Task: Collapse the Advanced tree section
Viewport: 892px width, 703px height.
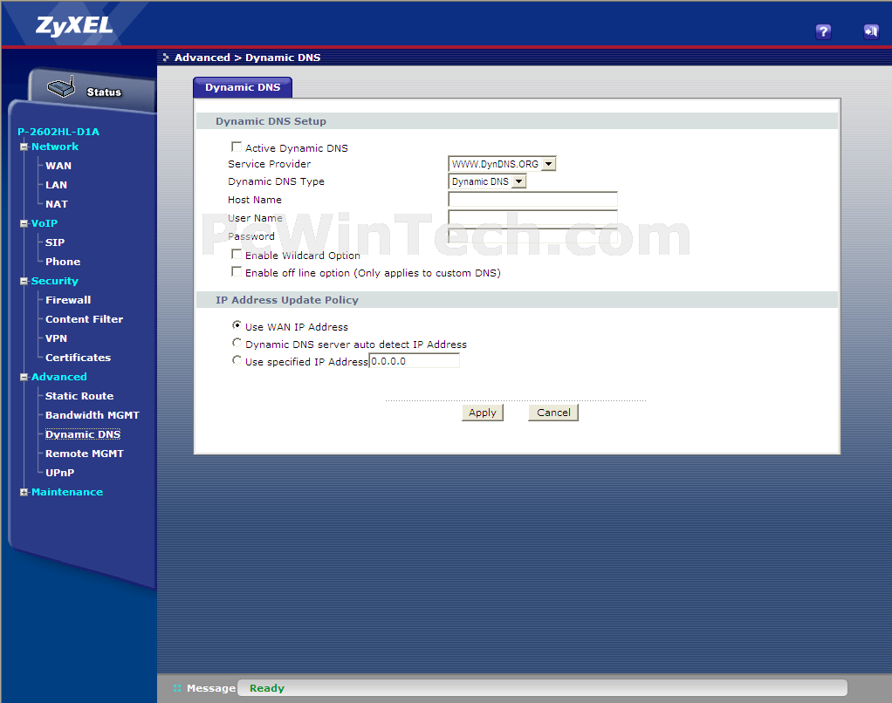Action: point(24,378)
